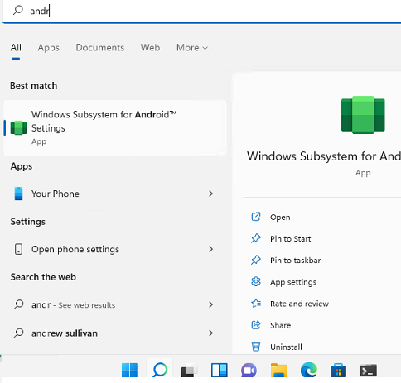Screen dimensions: 401x383
Task: Open Widgets from the taskbar
Action: 220,370
